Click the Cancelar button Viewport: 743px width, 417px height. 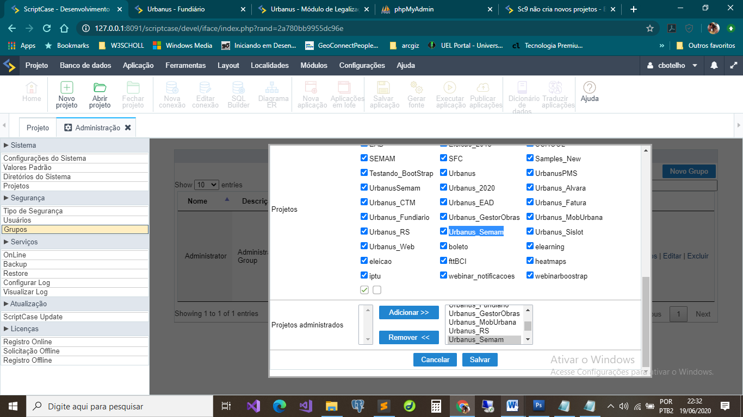pos(435,359)
